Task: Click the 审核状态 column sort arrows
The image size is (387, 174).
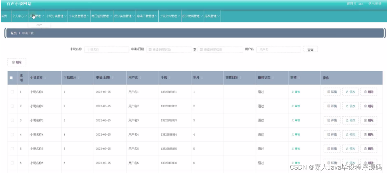Action: pyautogui.click(x=273, y=78)
